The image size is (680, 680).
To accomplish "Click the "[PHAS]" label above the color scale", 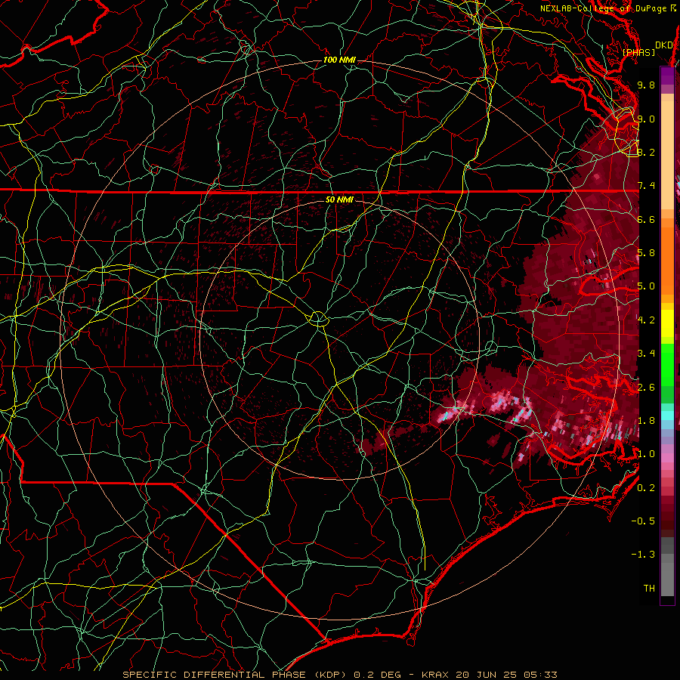I will (x=638, y=53).
